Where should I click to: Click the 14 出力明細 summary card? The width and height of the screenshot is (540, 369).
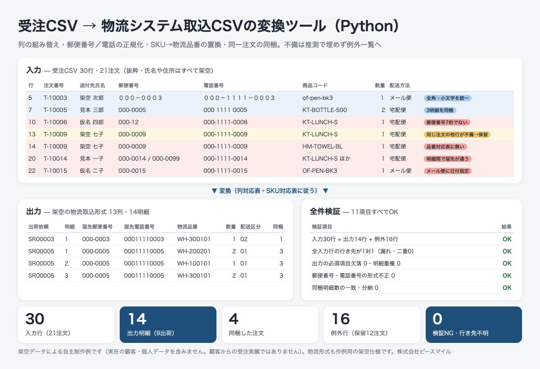coord(168,325)
